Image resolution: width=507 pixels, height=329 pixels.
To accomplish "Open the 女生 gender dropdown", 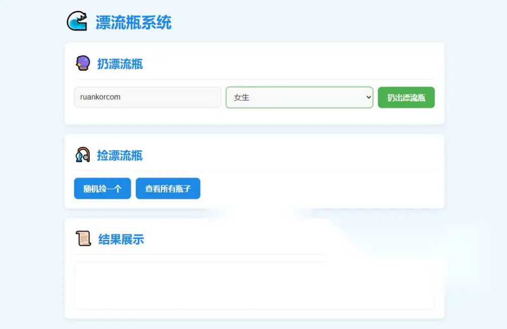I will tap(300, 97).
